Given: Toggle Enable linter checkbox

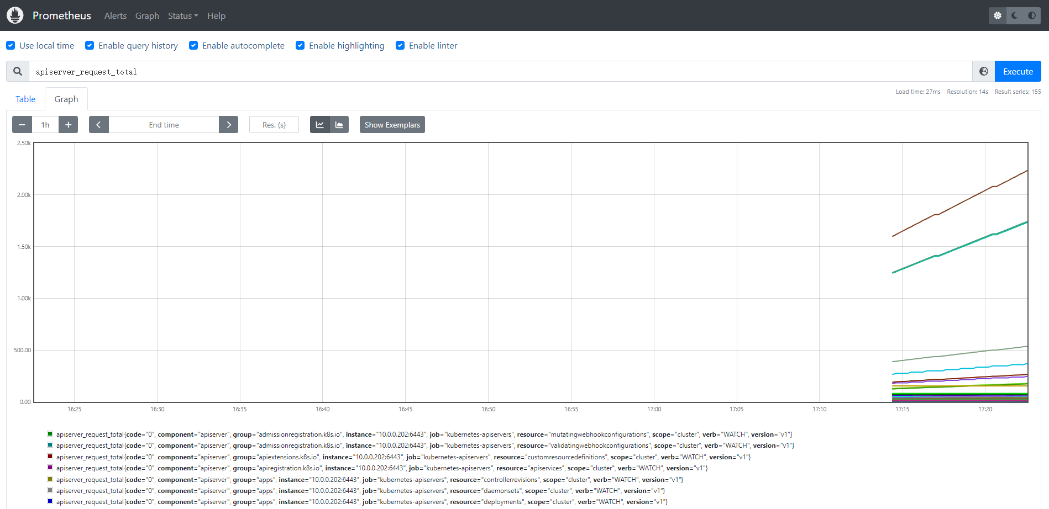Looking at the screenshot, I should click(400, 45).
